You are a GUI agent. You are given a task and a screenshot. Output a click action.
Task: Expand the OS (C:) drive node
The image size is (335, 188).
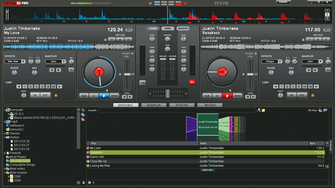[x=9, y=114]
